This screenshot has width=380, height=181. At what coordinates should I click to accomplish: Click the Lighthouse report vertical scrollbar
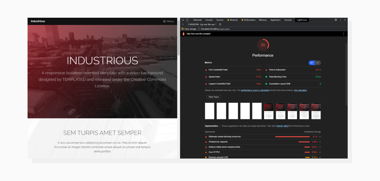click(x=346, y=74)
